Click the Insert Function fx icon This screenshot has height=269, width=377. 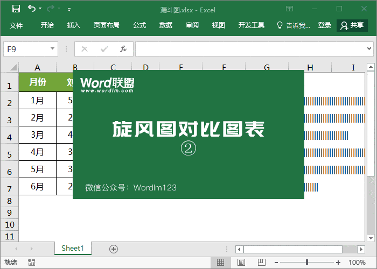[123, 49]
